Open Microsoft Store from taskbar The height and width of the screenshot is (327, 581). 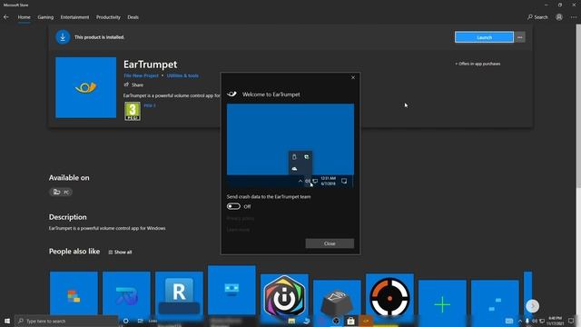(350, 321)
